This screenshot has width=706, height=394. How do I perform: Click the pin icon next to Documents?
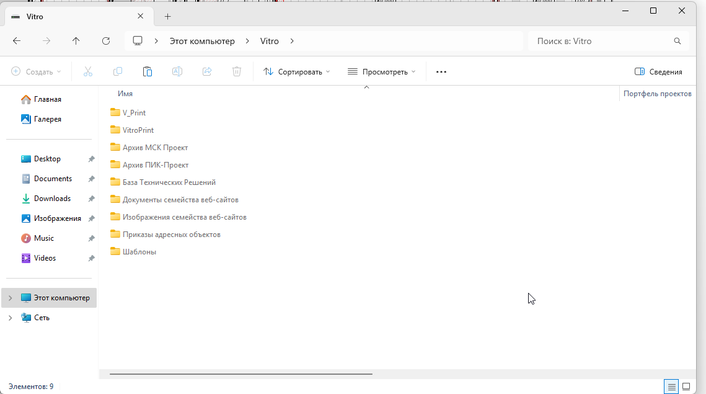click(x=91, y=179)
